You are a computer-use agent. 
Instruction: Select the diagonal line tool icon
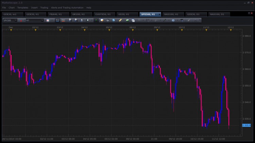coord(165,20)
